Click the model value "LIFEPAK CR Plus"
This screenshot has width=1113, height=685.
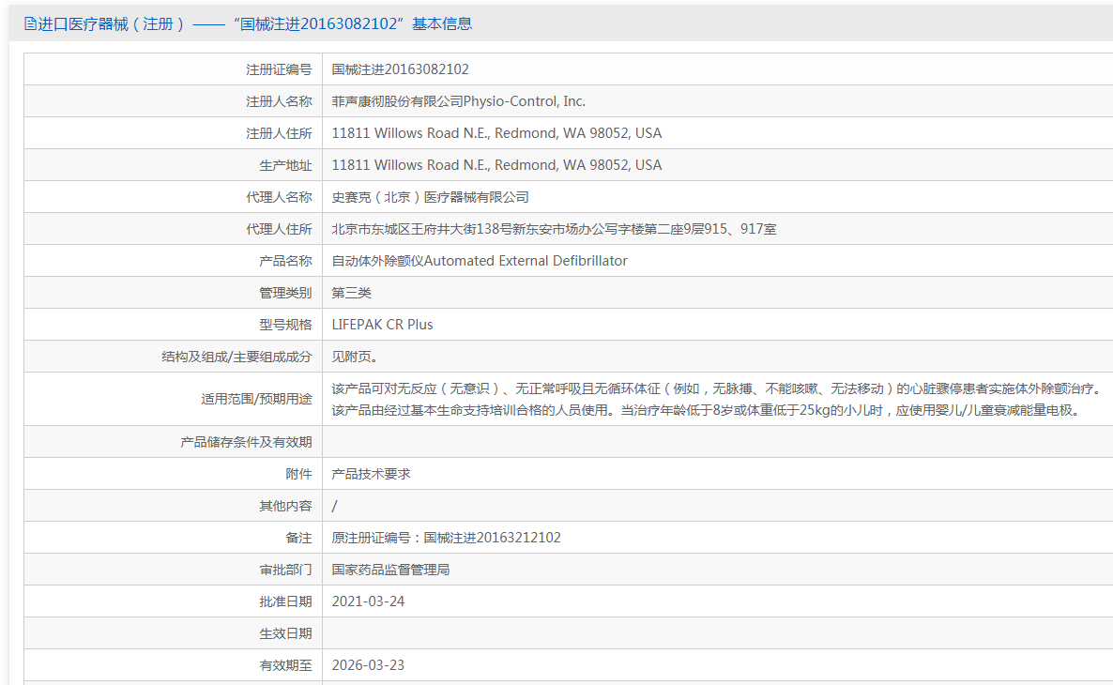(x=383, y=325)
